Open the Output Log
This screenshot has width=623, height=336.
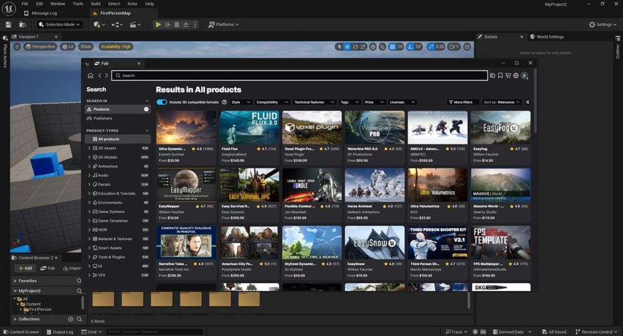[x=60, y=332]
